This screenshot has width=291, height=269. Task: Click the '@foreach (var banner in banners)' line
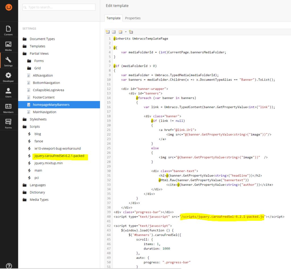[166, 98]
